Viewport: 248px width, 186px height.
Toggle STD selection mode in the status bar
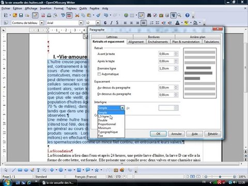[118, 177]
